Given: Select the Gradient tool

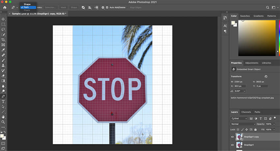Looking at the screenshot, I should [x=3, y=81].
